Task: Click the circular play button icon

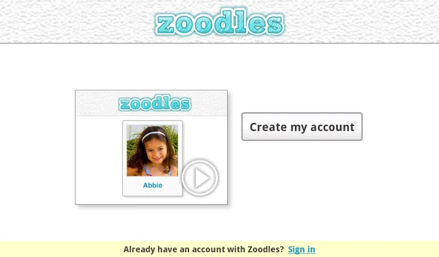Action: 200,177
